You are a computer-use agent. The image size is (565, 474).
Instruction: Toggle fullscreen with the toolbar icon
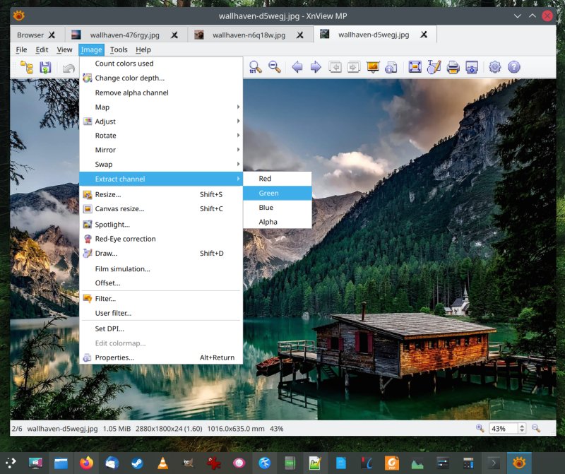pyautogui.click(x=415, y=67)
